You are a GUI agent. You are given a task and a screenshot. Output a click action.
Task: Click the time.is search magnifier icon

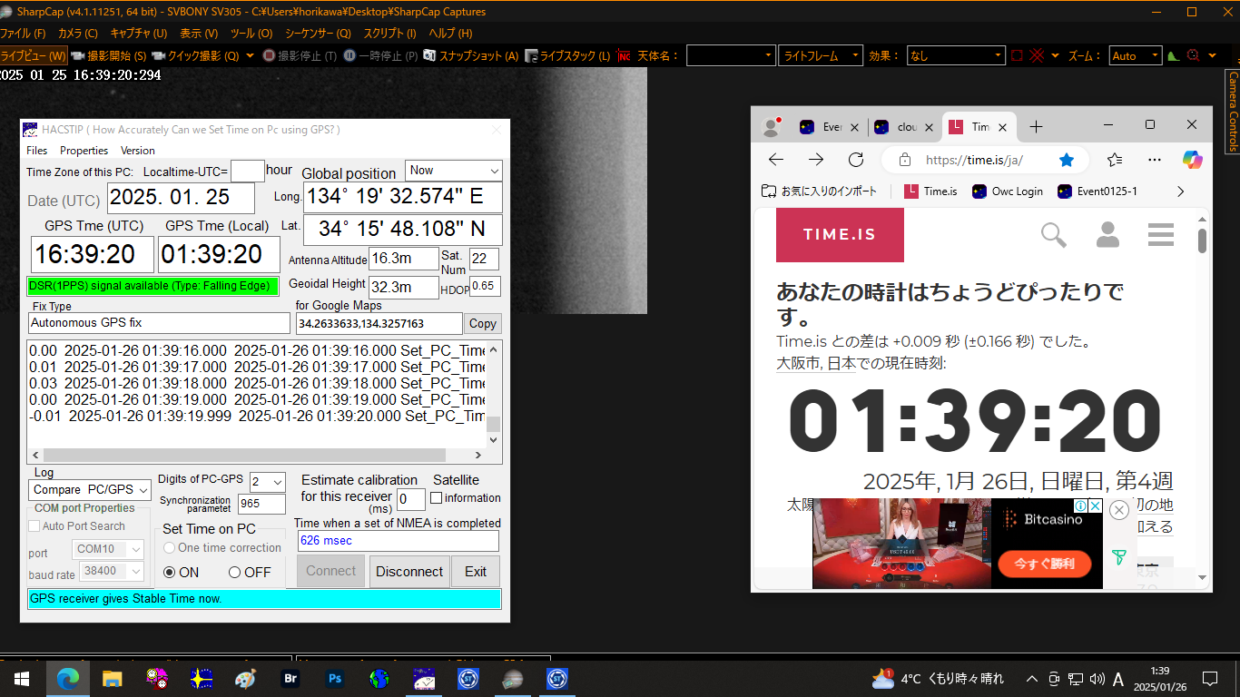(1053, 235)
